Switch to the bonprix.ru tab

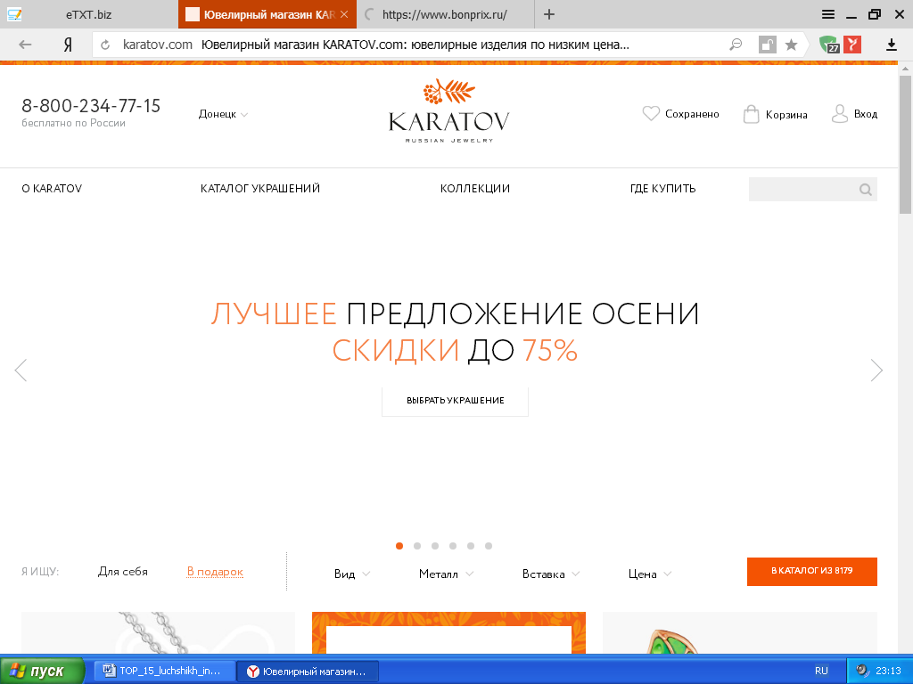pyautogui.click(x=445, y=14)
